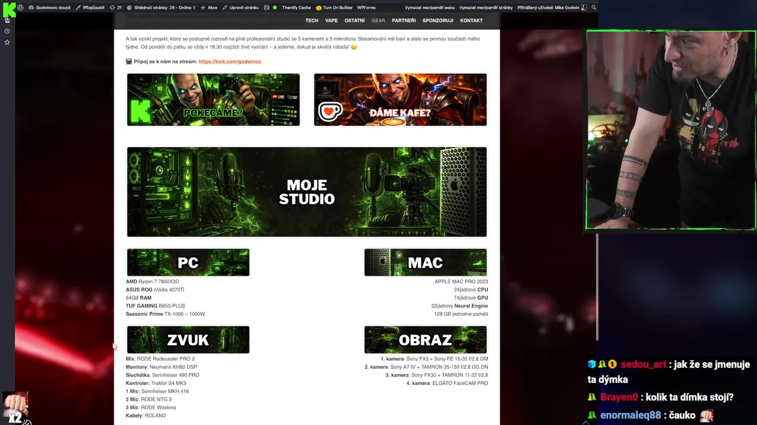Select the PARTNEŘI navigation item

pos(404,21)
